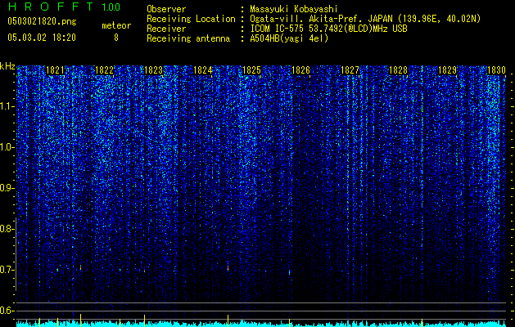Select the 1.0 kHz frequency label
515x327 pixels.
click(6, 147)
